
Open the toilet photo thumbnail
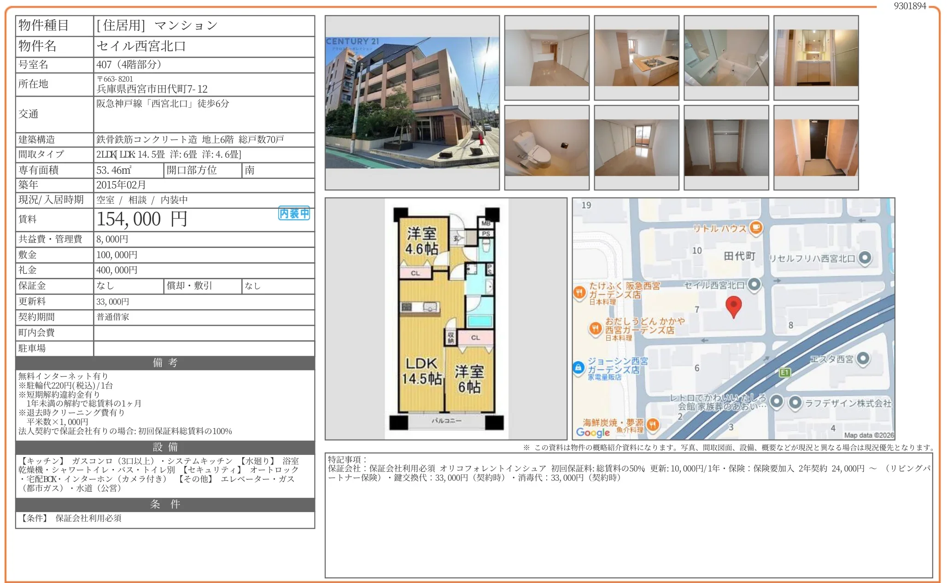pyautogui.click(x=546, y=147)
